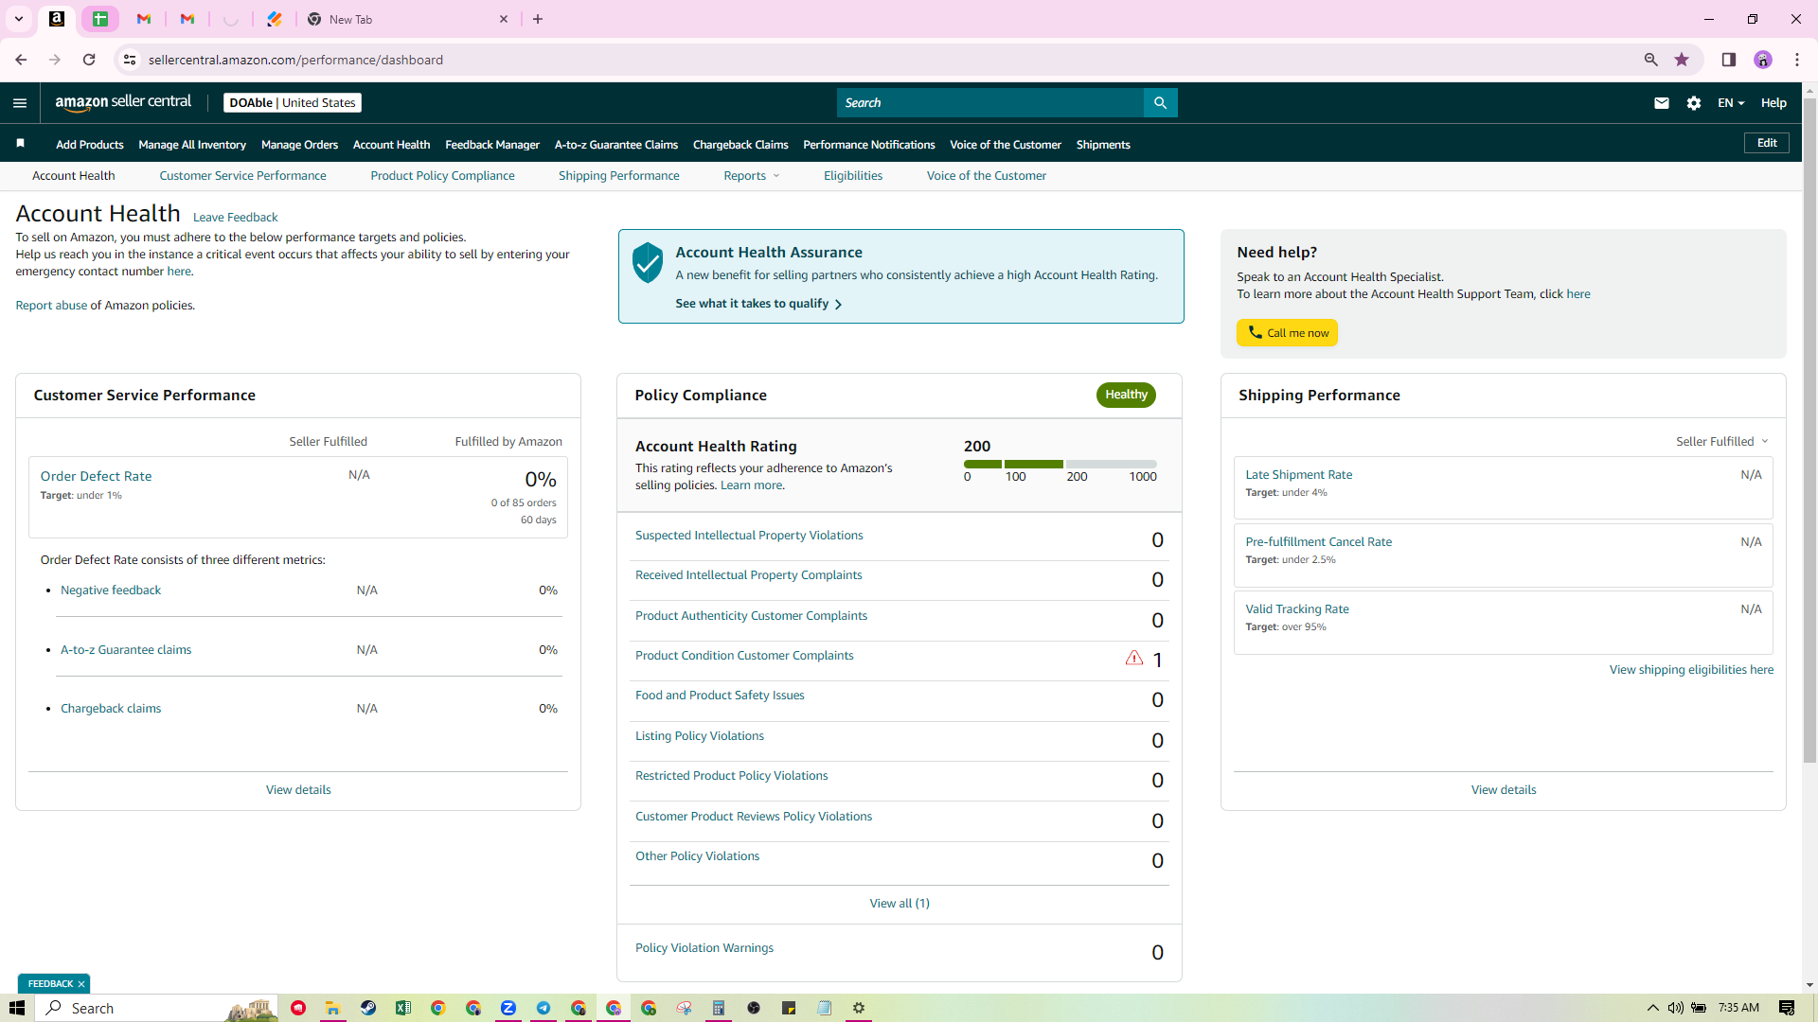Click the warning triangle beside Product Condition complaints
Image resolution: width=1818 pixels, height=1022 pixels.
pos(1133,658)
